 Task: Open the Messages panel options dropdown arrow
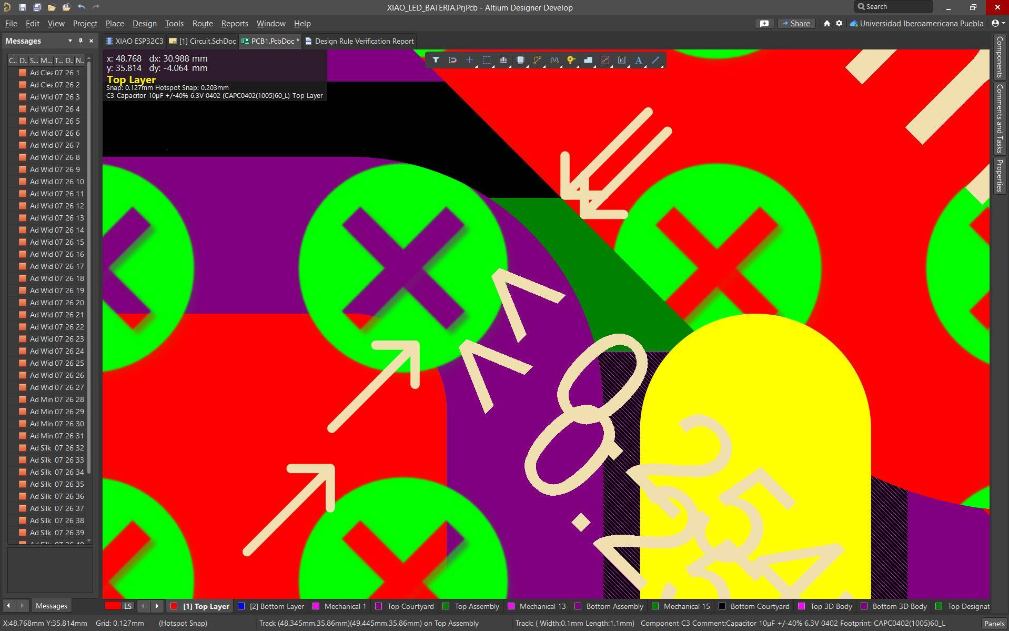(x=70, y=41)
